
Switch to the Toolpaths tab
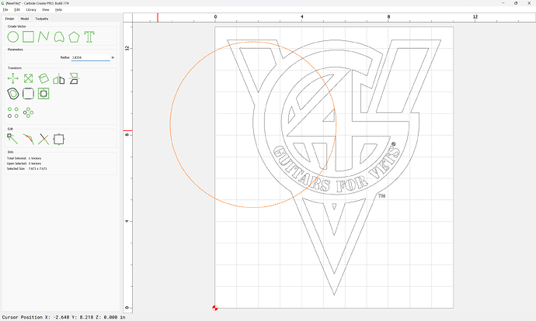click(42, 19)
